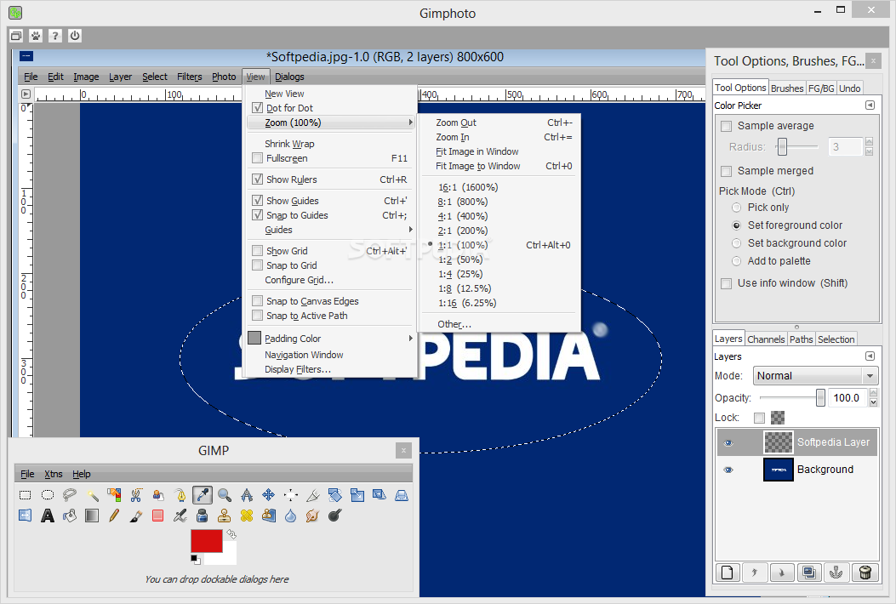Enable the Fullscreen checkbox
This screenshot has width=896, height=604.
tap(258, 157)
